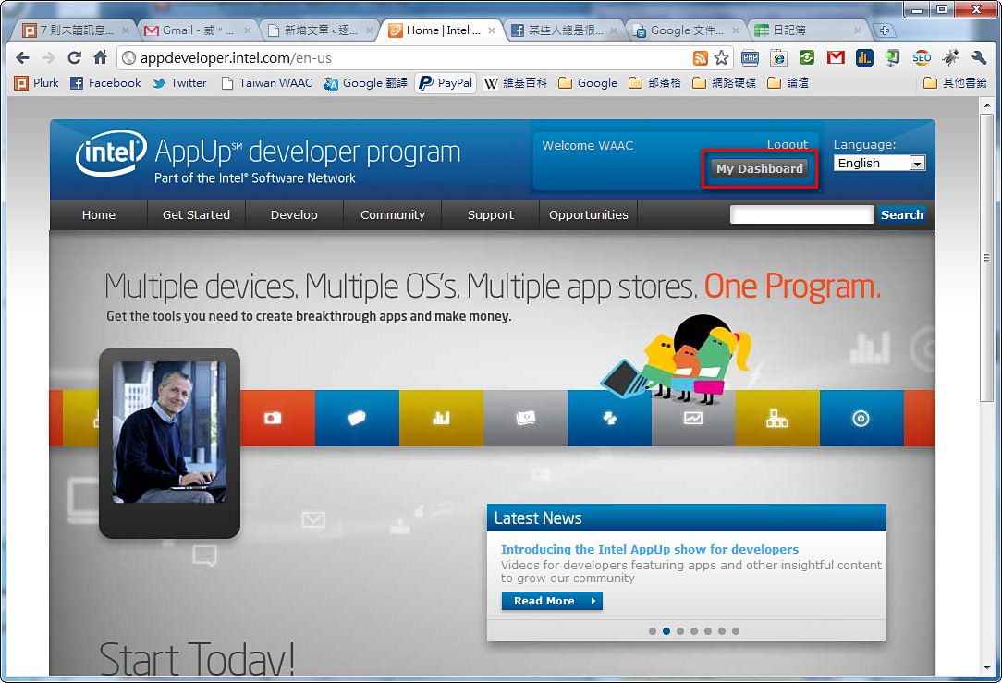
Task: Click the bug extension icon
Action: click(x=950, y=58)
